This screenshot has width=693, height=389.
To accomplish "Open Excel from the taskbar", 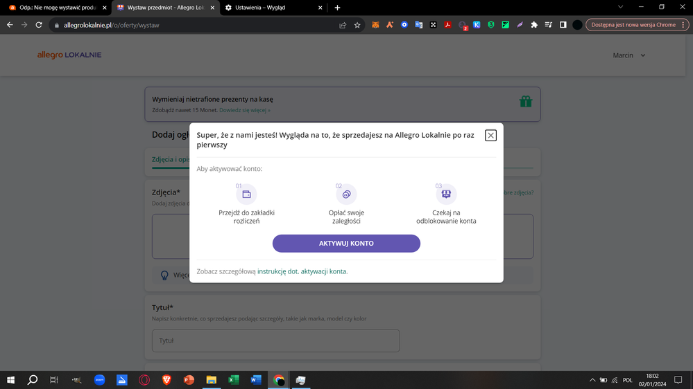I will [x=233, y=380].
